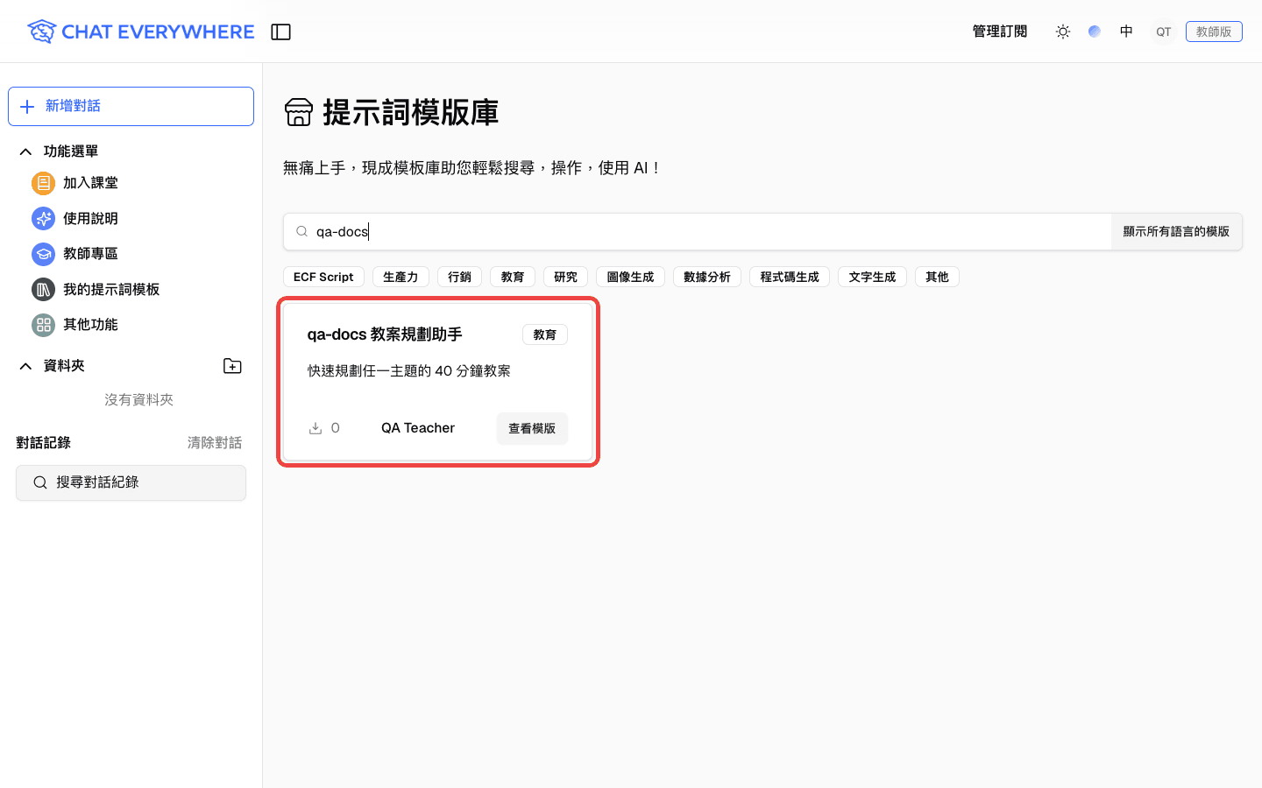Click the 提示詞模版庫 page heading

(x=411, y=112)
